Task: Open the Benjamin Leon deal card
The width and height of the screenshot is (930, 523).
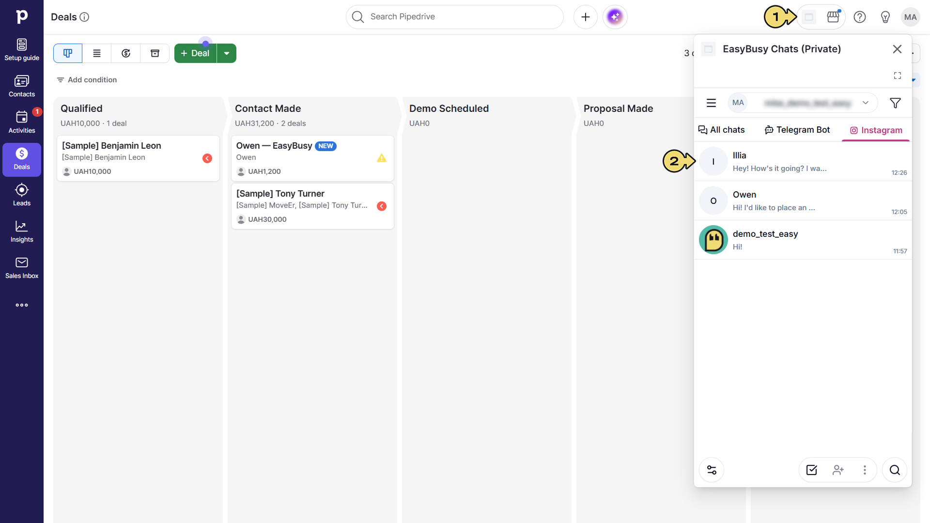Action: coord(138,158)
